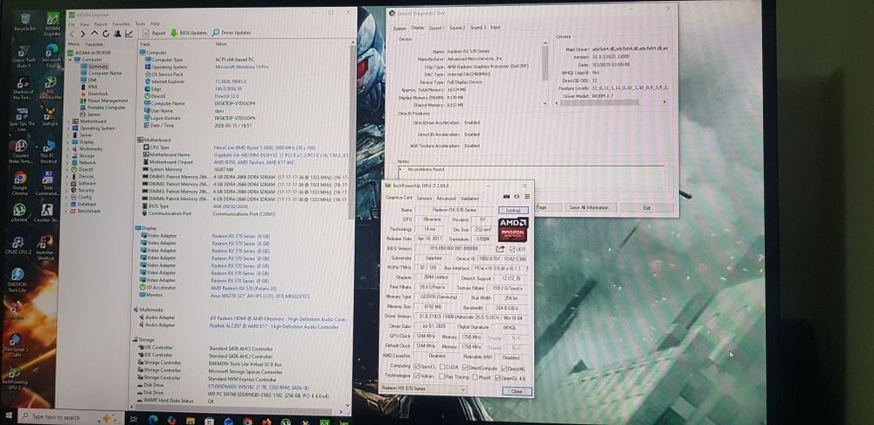Image resolution: width=874 pixels, height=425 pixels.
Task: Toggle the PhysX checkbox in GPU-Z
Action: tap(475, 377)
